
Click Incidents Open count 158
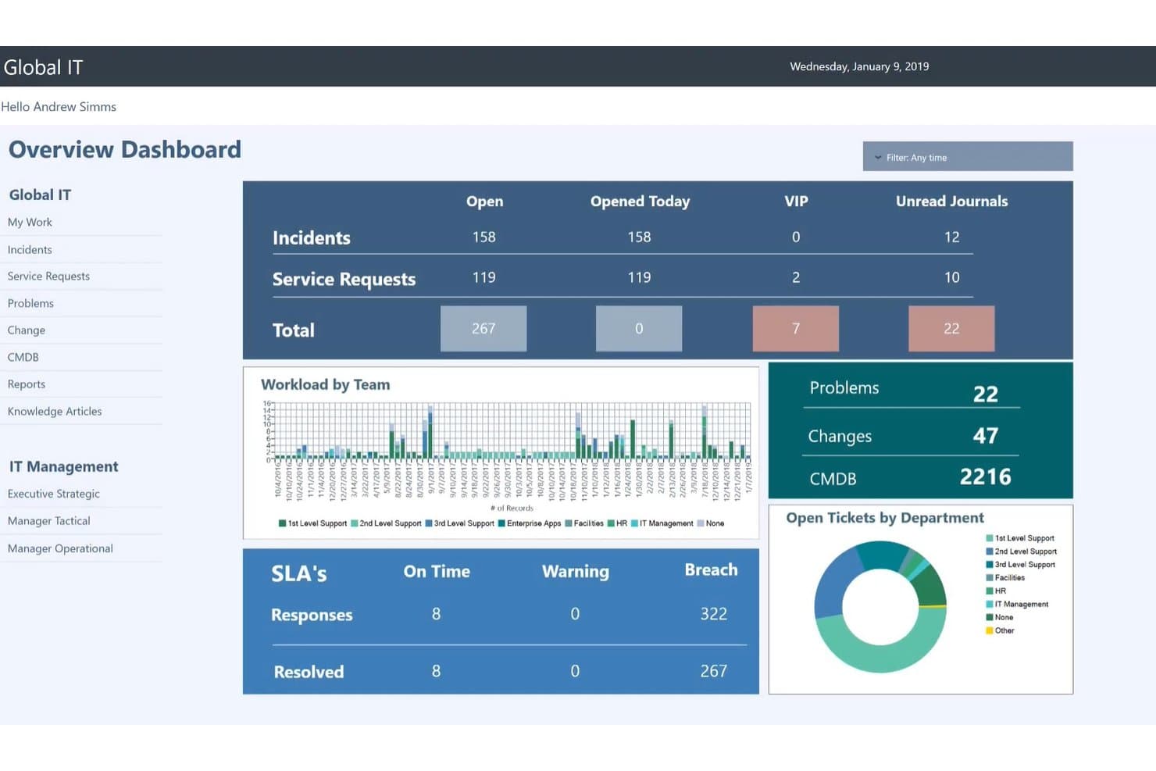pyautogui.click(x=483, y=237)
